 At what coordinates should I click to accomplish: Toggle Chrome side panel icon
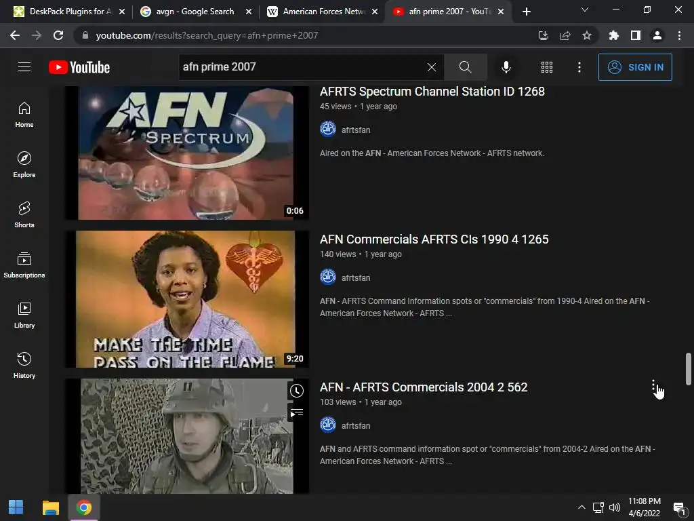tap(636, 35)
